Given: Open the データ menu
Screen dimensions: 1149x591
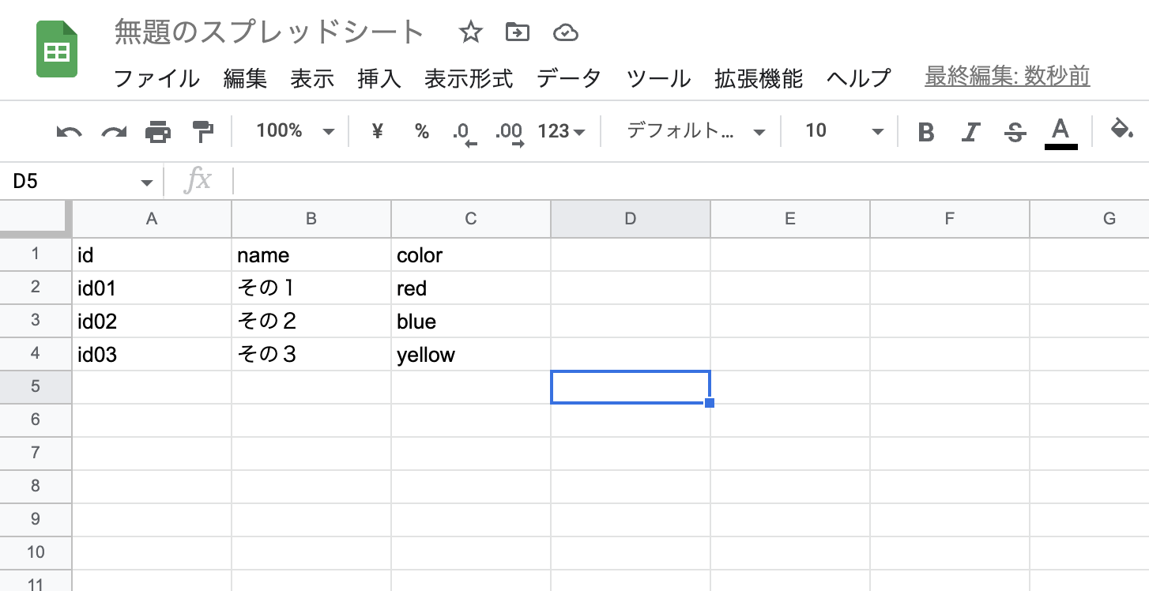Looking at the screenshot, I should pos(568,78).
